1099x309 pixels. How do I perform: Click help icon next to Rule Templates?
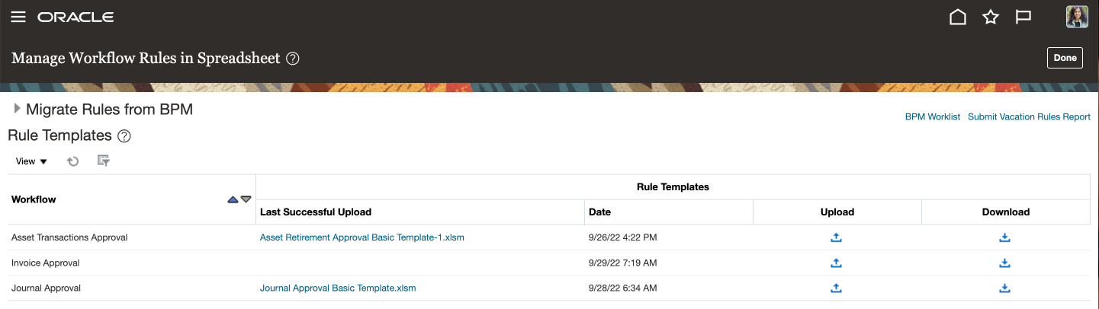124,136
